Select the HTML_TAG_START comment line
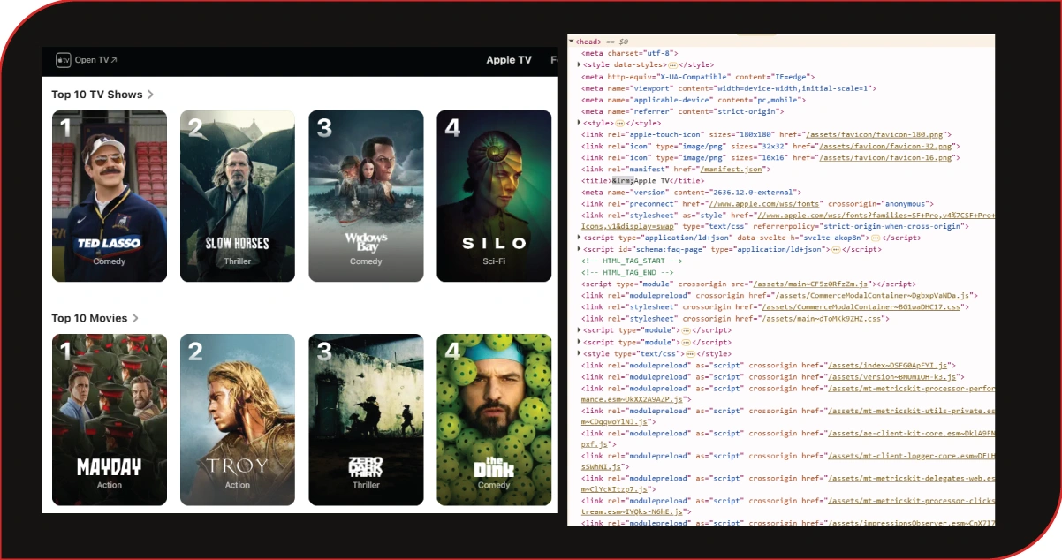The image size is (1062, 560). 632,261
